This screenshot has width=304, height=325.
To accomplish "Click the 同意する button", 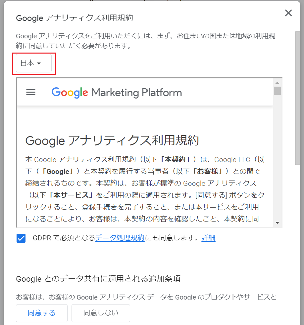I will click(42, 313).
